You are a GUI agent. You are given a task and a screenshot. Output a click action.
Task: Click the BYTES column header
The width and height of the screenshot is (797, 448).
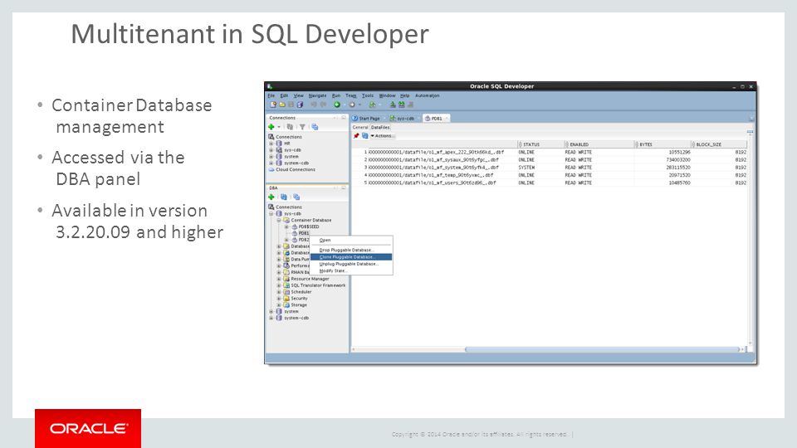(663, 144)
